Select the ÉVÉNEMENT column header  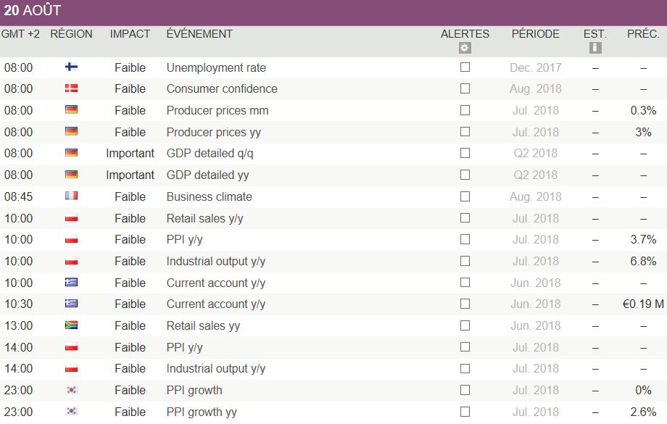coord(199,34)
